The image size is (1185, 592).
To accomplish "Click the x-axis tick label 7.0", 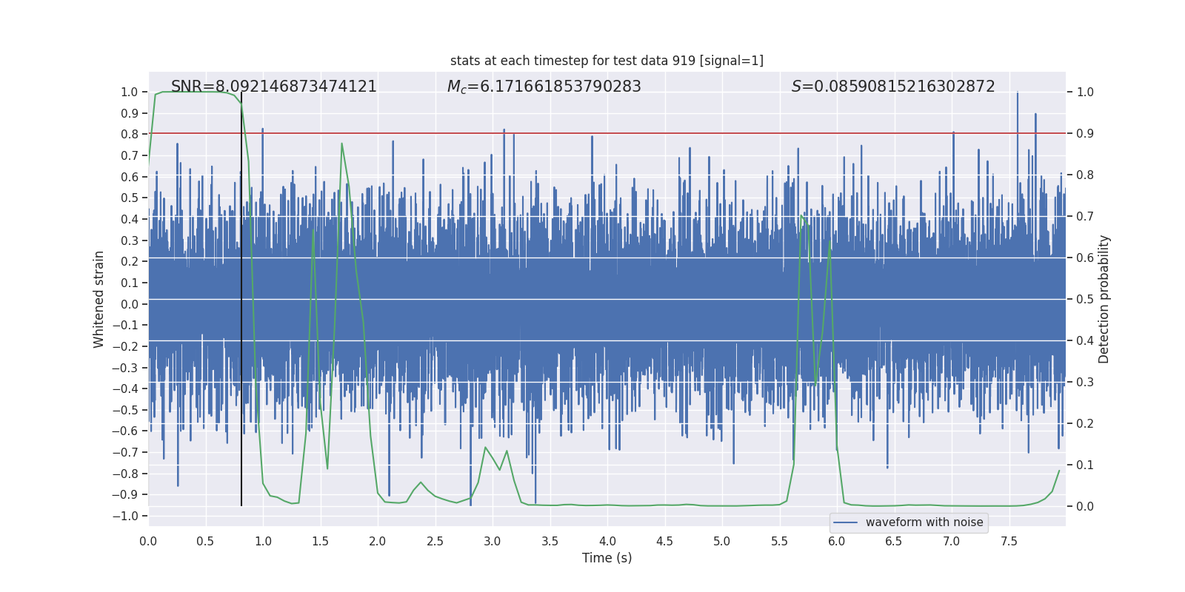I will point(952,541).
